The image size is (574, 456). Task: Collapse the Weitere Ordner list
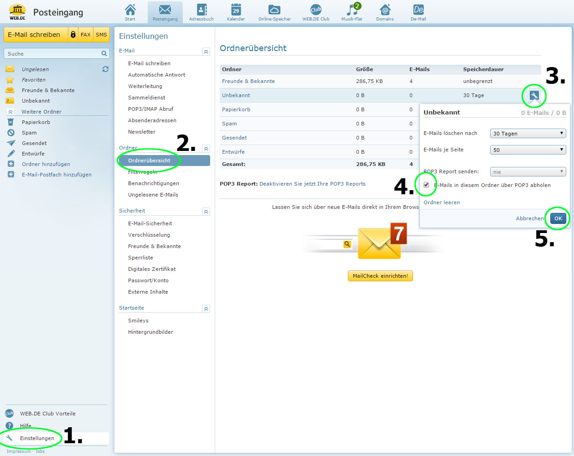[x=10, y=112]
